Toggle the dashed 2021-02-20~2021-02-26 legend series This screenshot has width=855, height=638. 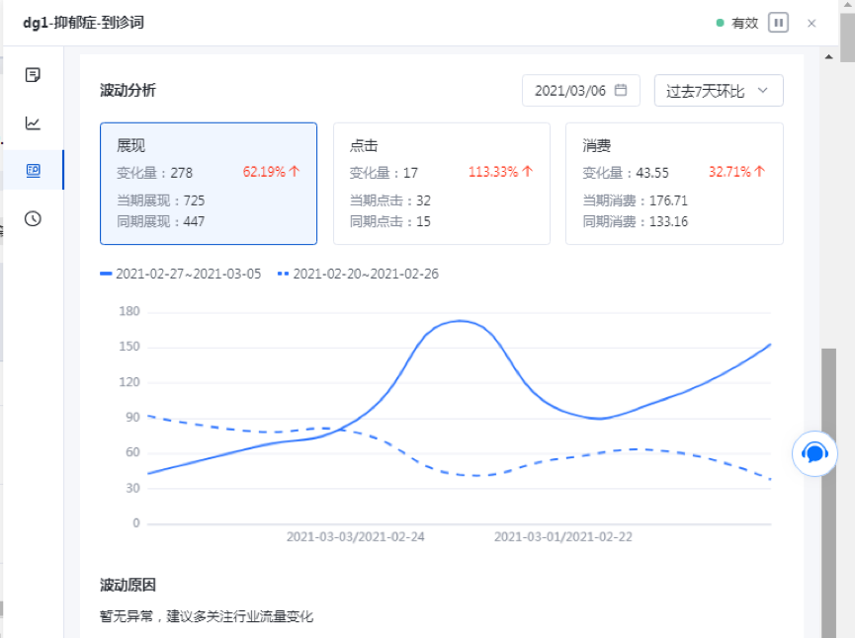coord(359,274)
